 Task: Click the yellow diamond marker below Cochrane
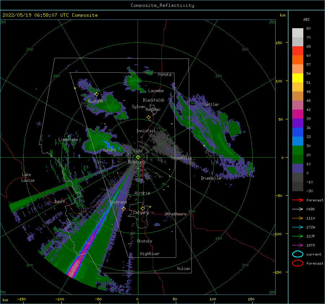[x=124, y=209]
